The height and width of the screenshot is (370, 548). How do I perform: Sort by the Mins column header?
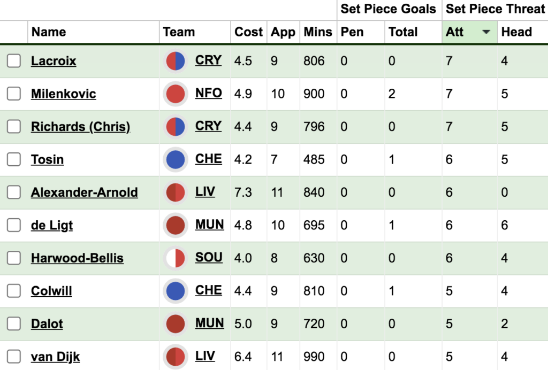click(x=318, y=32)
